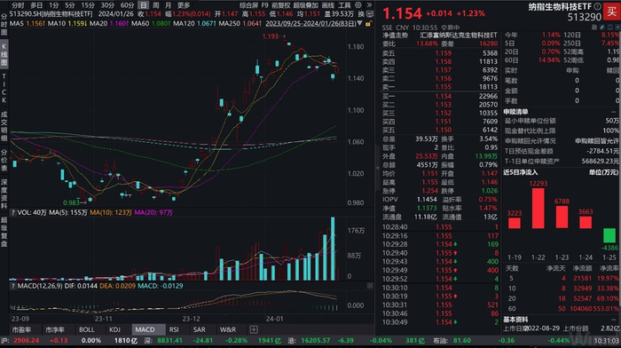Screen dimensions: 621x348
Task: Select 月 monthly chart period
Action: coord(168,5)
